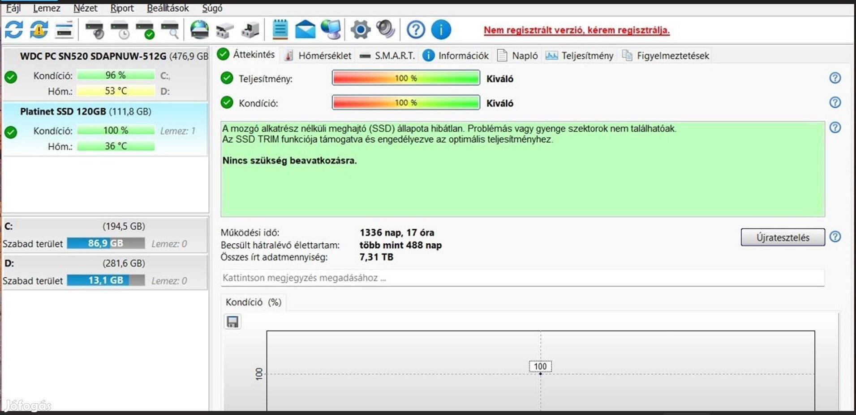Click the Újratesztelés button

click(783, 237)
